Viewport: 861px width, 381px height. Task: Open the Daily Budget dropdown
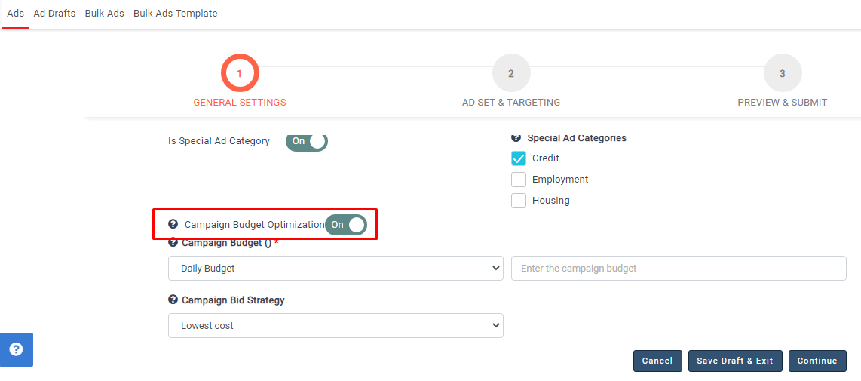click(x=336, y=269)
